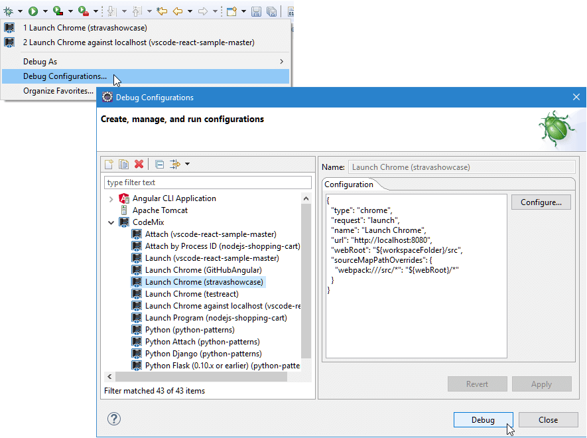
Task: Switch to the Configuration tab
Action: click(x=348, y=184)
